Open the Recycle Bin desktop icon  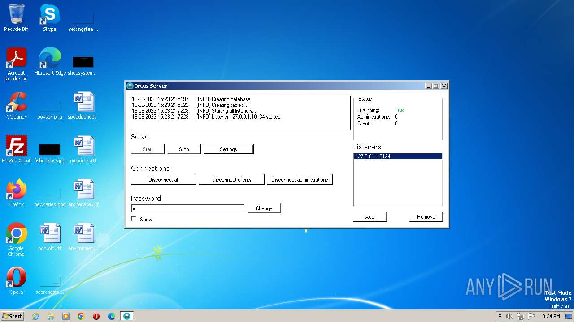[x=17, y=18]
